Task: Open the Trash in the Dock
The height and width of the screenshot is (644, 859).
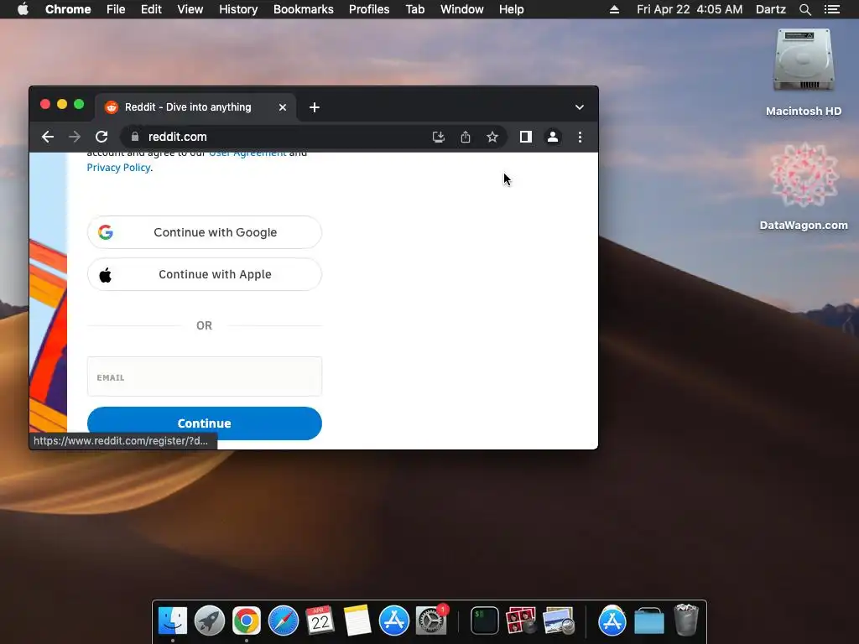Action: pyautogui.click(x=686, y=620)
